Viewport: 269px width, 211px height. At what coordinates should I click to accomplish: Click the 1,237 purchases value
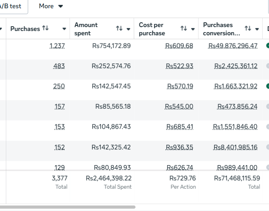[x=57, y=46]
